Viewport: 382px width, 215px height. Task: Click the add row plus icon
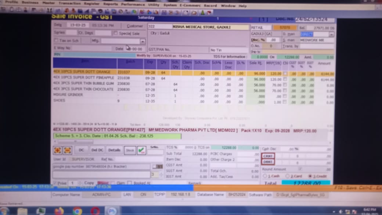58,150
